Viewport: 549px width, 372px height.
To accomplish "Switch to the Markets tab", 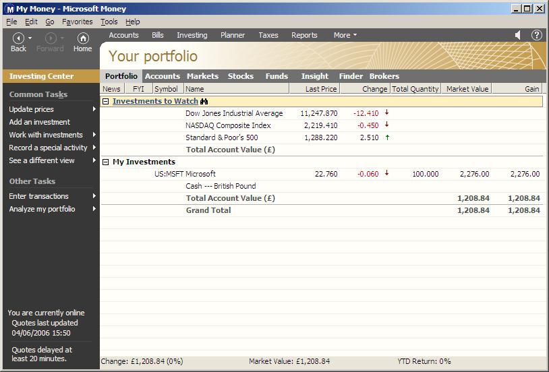I will coord(202,76).
